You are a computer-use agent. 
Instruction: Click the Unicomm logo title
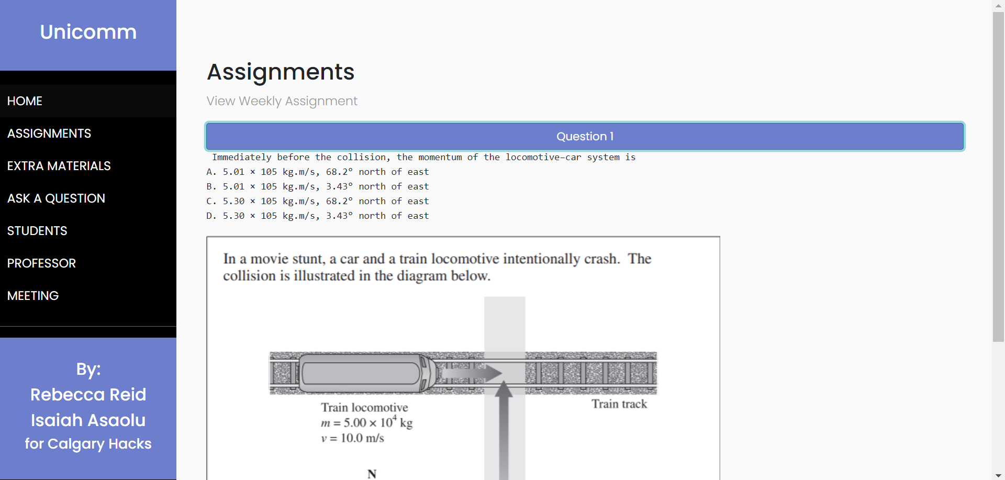pos(88,32)
